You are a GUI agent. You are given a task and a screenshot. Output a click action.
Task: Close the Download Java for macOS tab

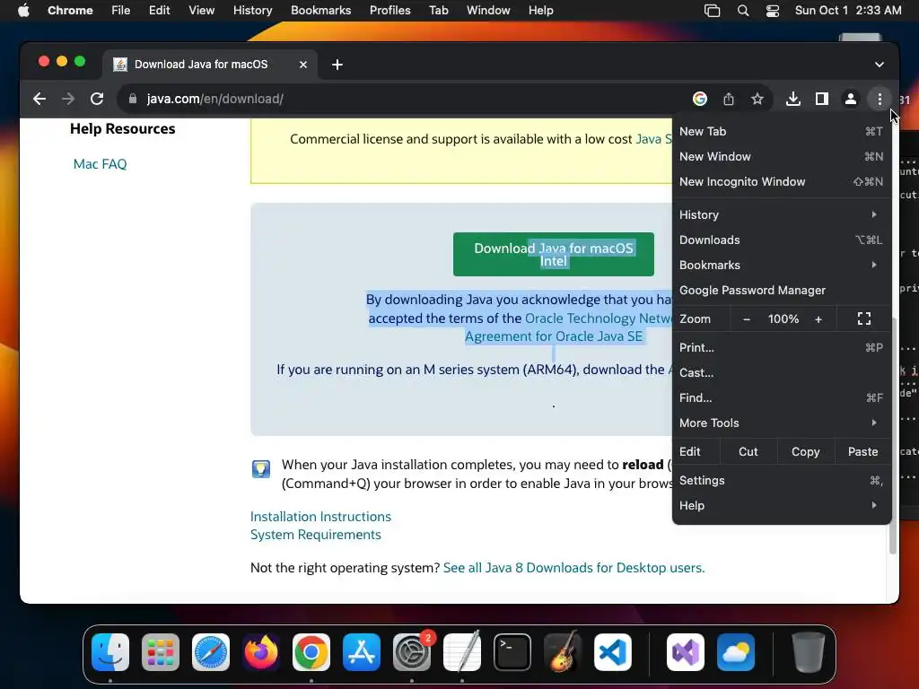pos(303,65)
